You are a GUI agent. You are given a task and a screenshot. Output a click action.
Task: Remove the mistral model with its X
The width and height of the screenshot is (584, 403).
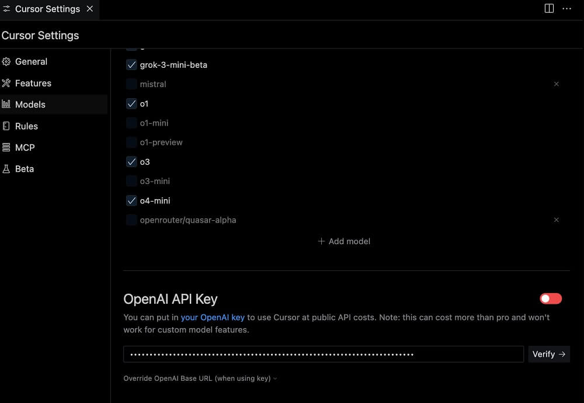pyautogui.click(x=556, y=84)
